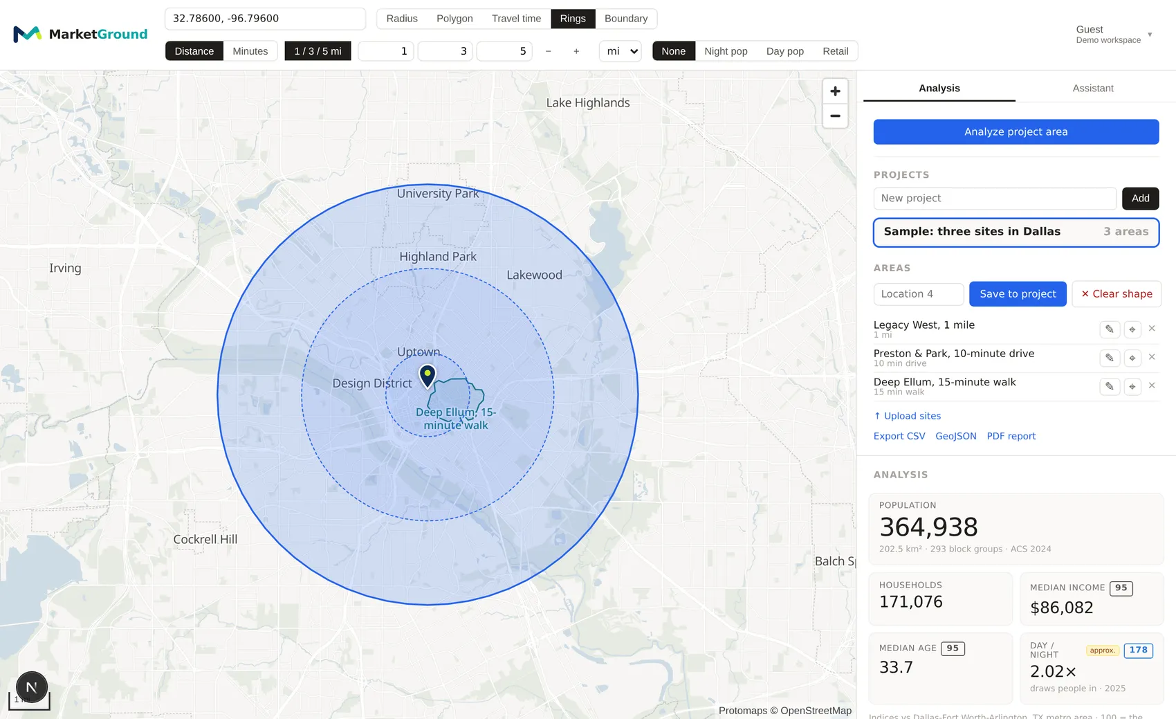Click the round N badge on map
Image resolution: width=1176 pixels, height=719 pixels.
tap(31, 687)
